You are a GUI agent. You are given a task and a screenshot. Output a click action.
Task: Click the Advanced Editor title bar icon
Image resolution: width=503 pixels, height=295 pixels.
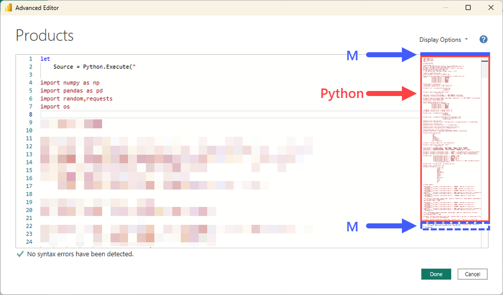point(8,8)
